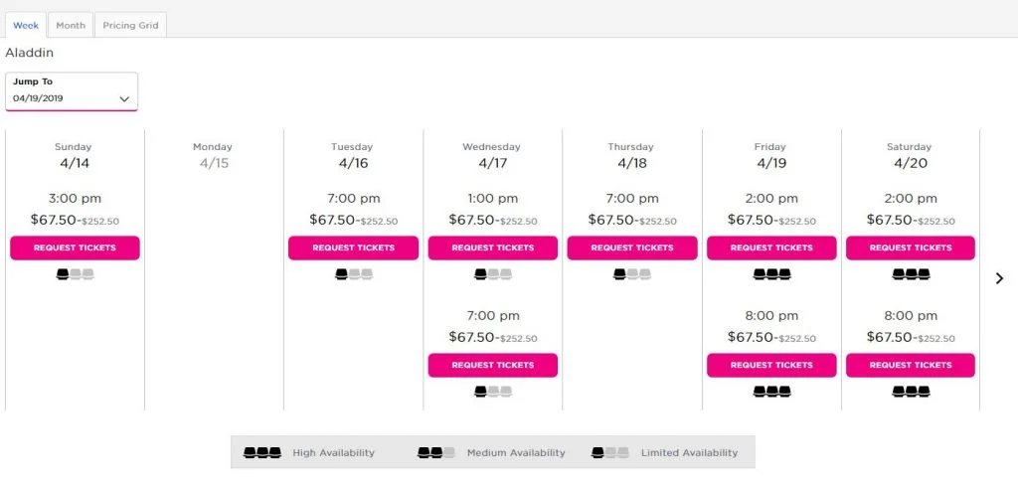1018x491 pixels.
Task: Click the seat availability icon under Sunday 3:00 pm
Action: click(75, 274)
